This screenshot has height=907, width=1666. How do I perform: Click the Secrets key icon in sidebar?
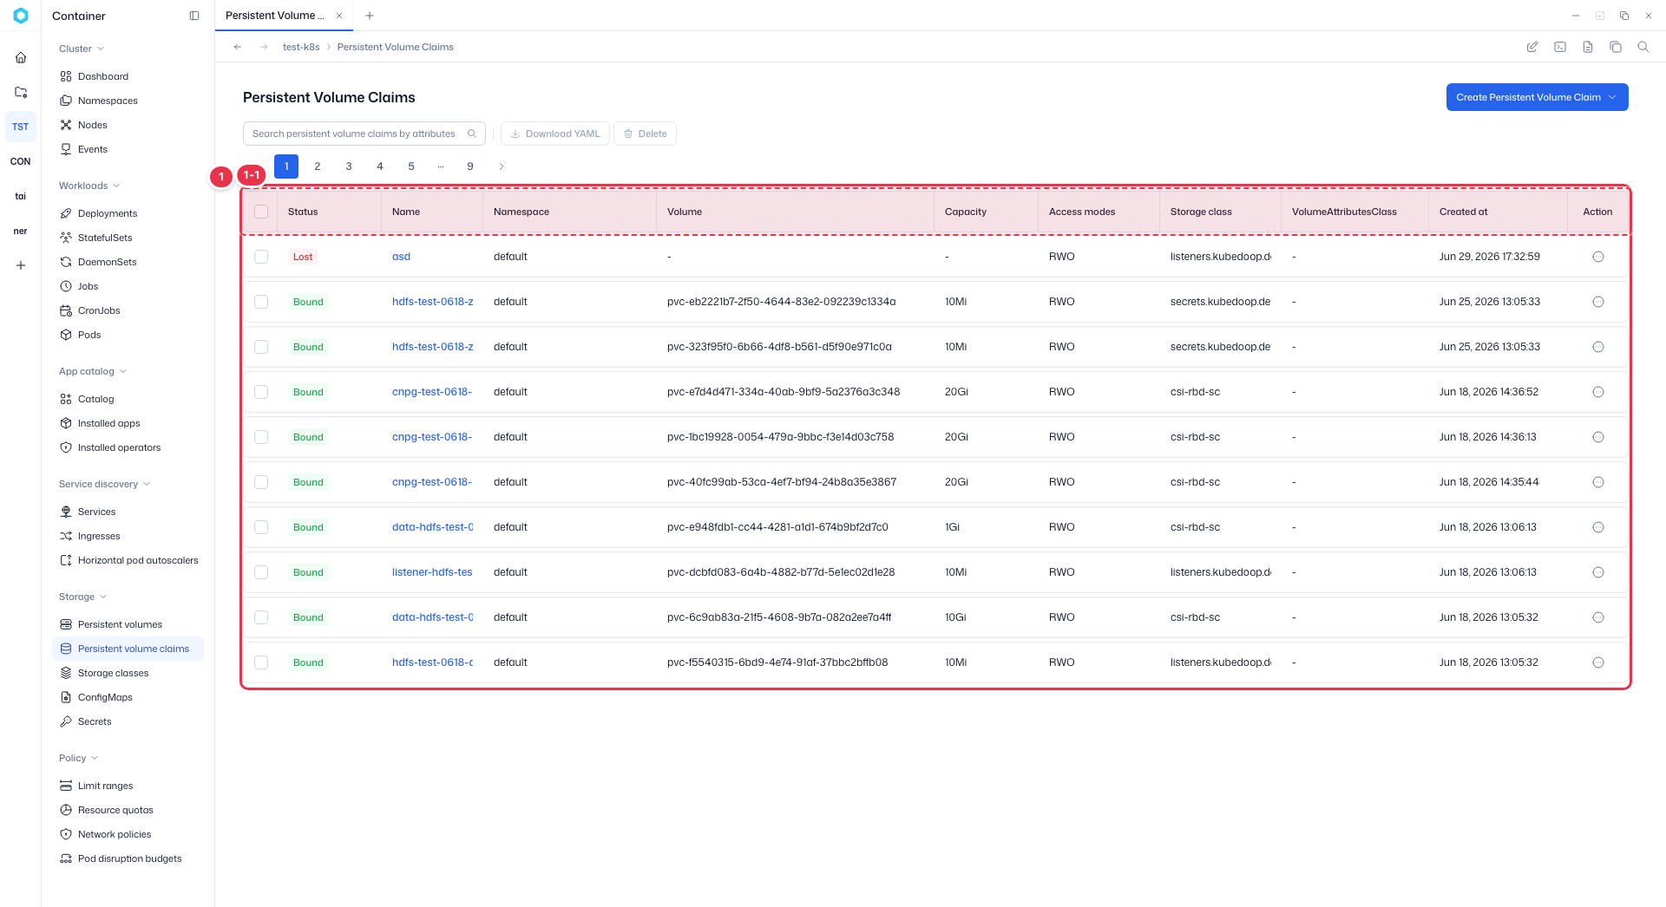pyautogui.click(x=66, y=721)
